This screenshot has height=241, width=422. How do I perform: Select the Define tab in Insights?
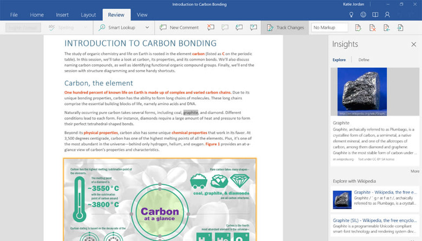tap(364, 59)
